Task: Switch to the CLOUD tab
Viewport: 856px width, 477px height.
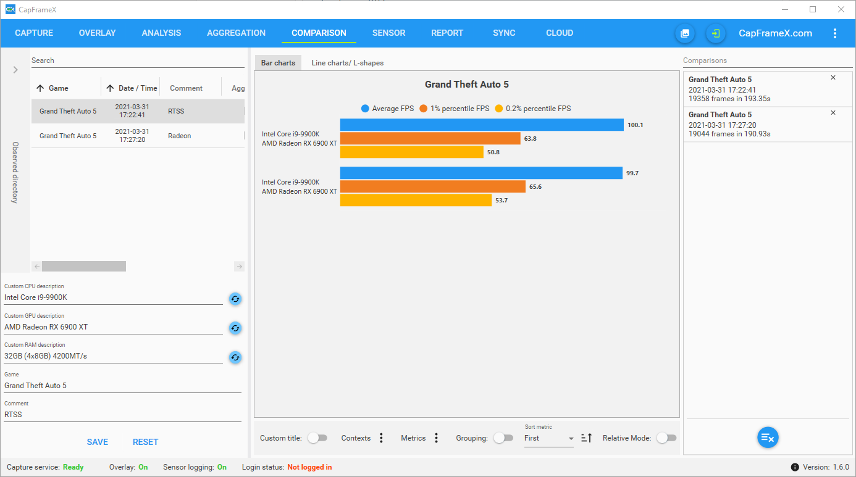Action: tap(560, 33)
